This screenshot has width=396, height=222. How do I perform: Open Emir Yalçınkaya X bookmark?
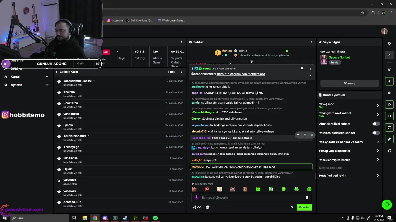click(x=140, y=21)
